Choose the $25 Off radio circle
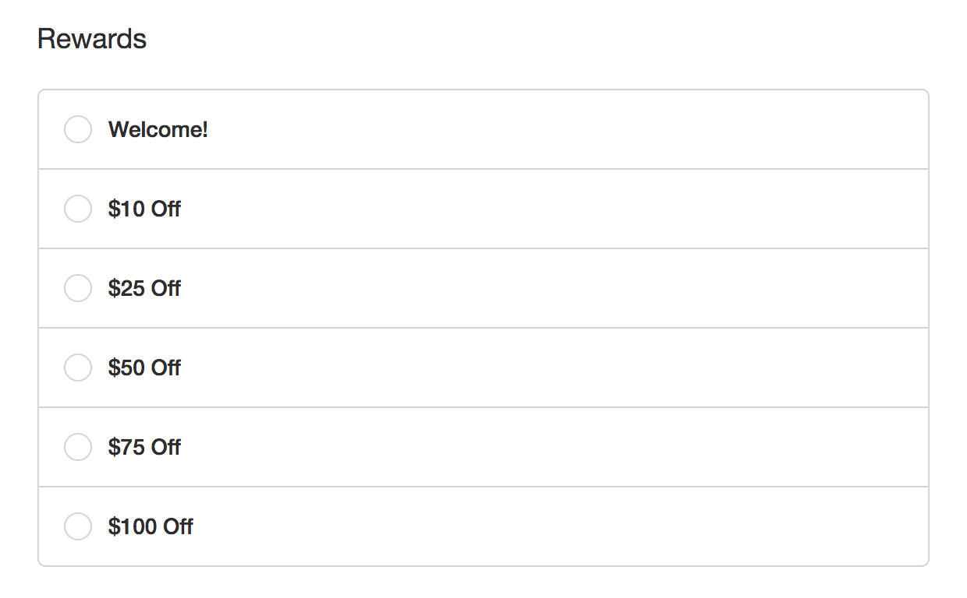The image size is (967, 598). tap(78, 288)
